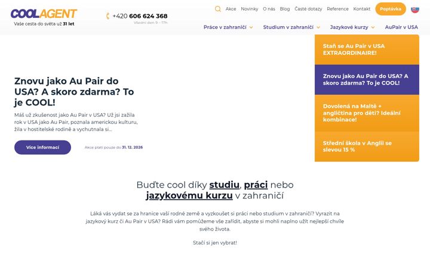Screen dimensions: 430x268
Task: Open the Reference page
Action: click(x=337, y=9)
